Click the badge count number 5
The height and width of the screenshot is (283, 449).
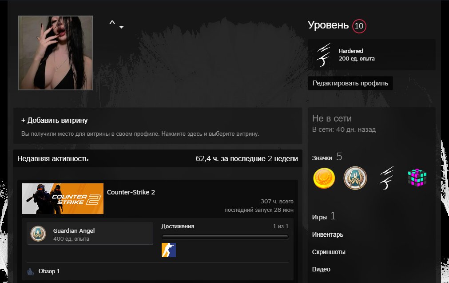click(x=339, y=157)
